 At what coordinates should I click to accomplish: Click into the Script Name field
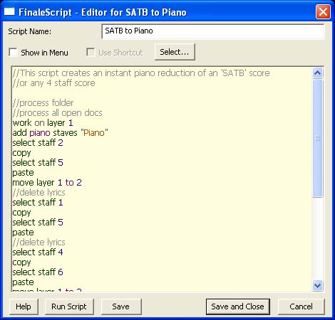[x=213, y=31]
